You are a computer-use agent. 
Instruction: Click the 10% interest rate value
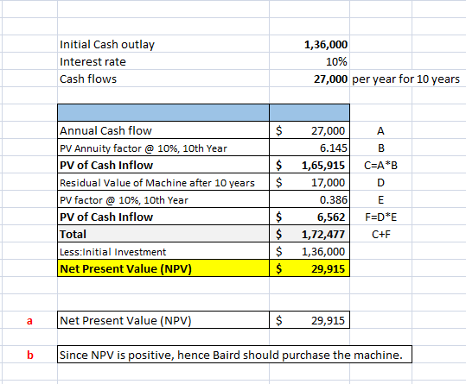pyautogui.click(x=336, y=61)
